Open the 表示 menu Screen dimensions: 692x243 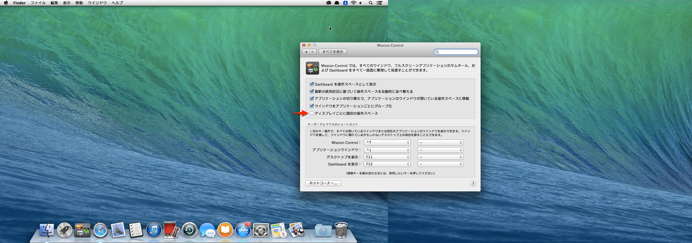67,3
